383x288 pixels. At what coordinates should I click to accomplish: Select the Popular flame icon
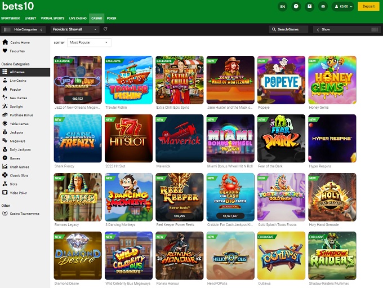click(5, 89)
